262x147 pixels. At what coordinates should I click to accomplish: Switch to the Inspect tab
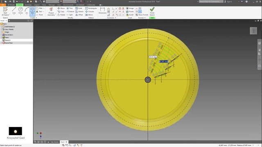(x=37, y=5)
